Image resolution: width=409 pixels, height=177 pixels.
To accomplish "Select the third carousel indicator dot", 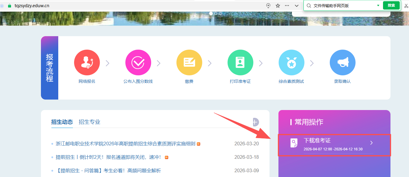I will click(220, 13).
